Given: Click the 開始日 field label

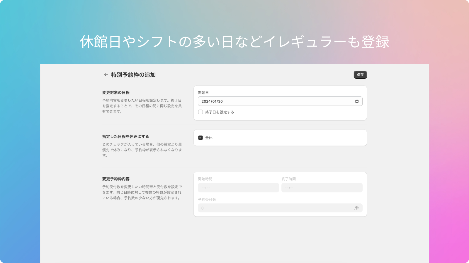Looking at the screenshot, I should (x=203, y=93).
